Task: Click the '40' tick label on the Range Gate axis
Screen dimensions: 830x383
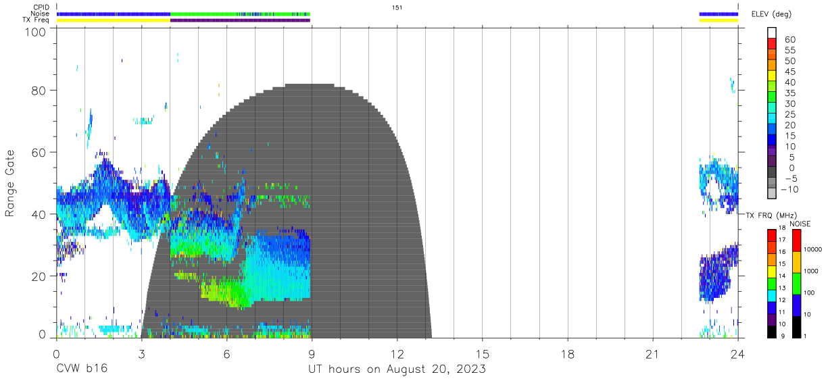Action: [x=40, y=214]
